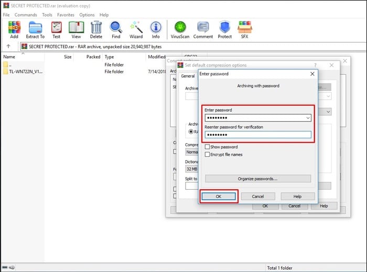Click the Split to volumes field

[x=192, y=186]
